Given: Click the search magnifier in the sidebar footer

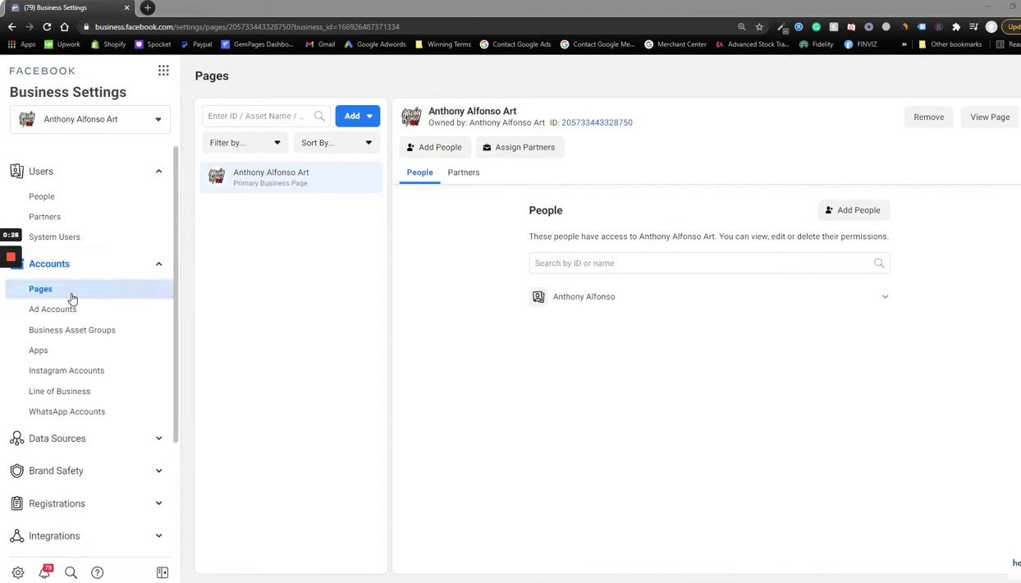Looking at the screenshot, I should (71, 572).
